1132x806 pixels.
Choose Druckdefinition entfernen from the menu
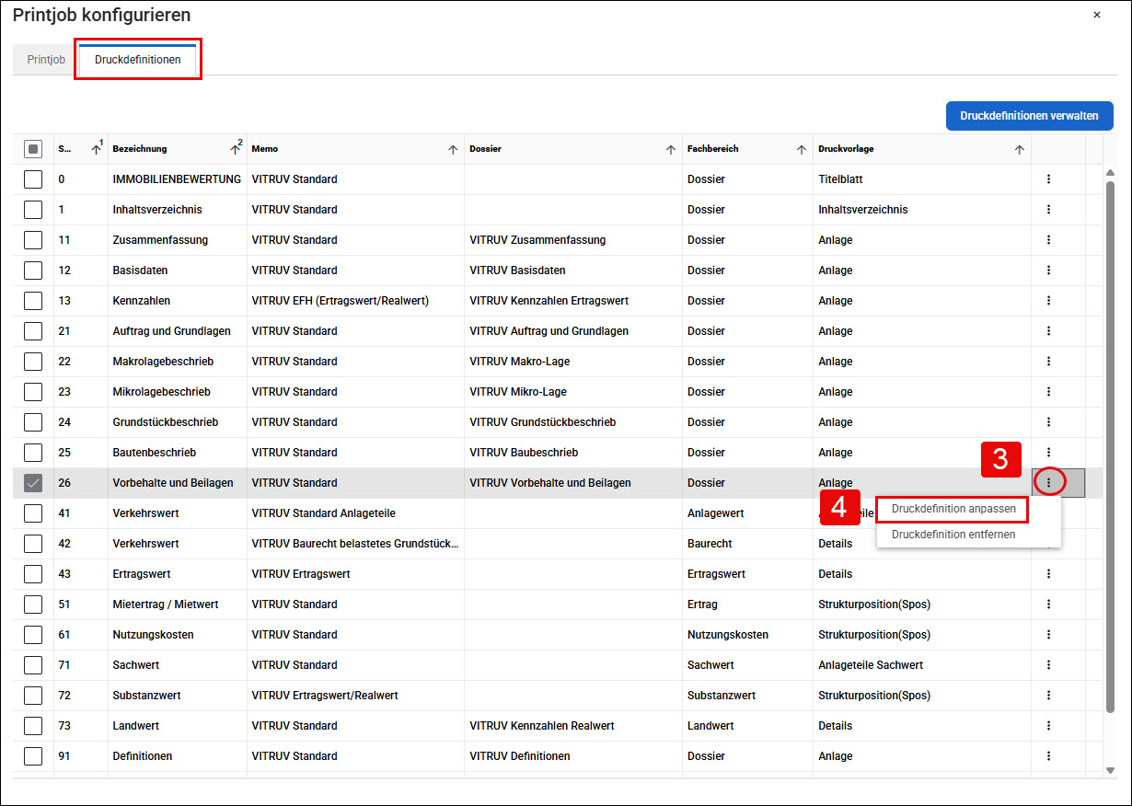pyautogui.click(x=953, y=535)
